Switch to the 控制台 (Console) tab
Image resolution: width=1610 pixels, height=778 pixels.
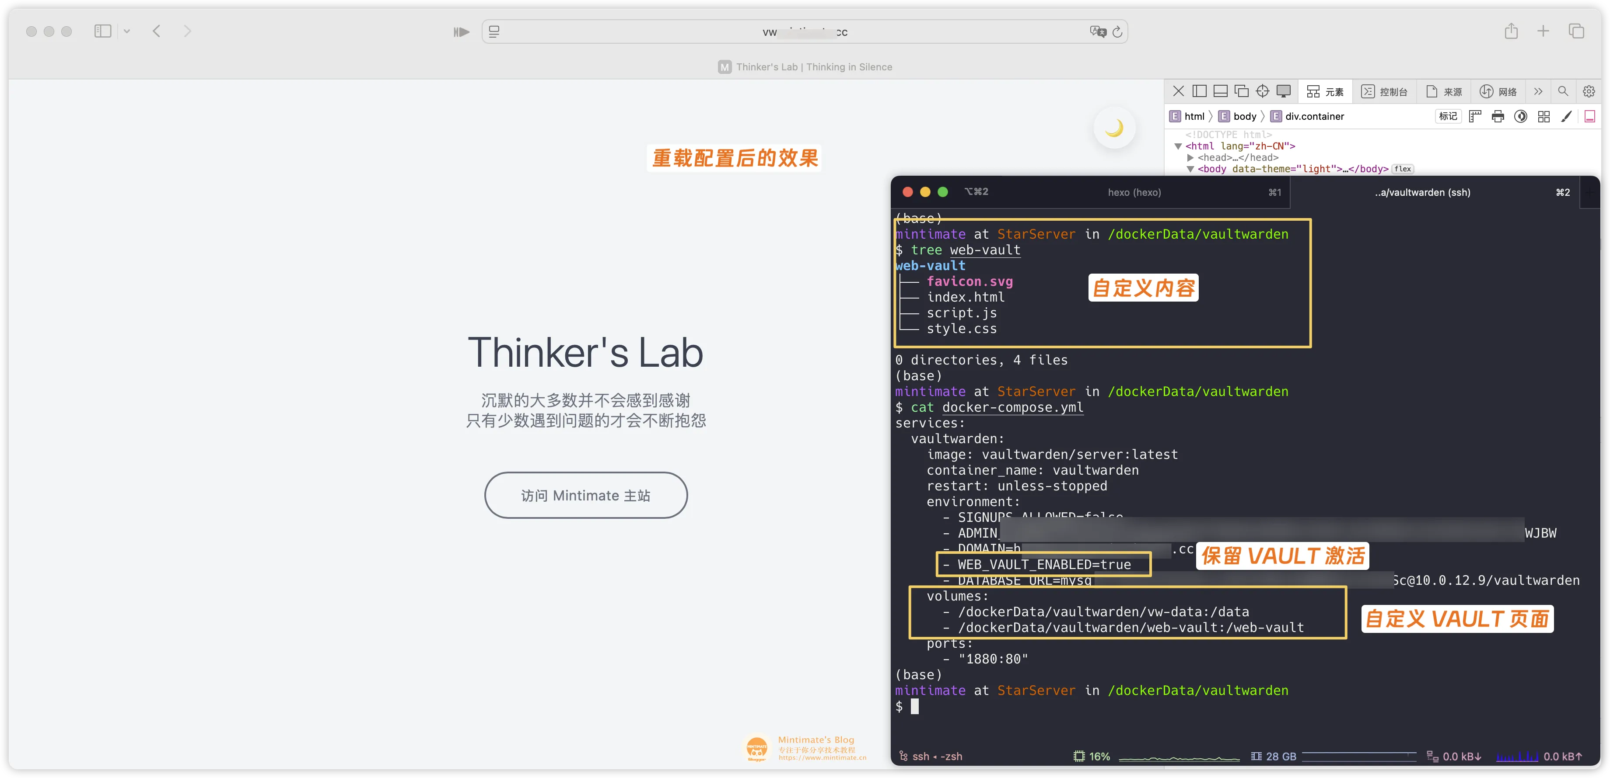(1384, 92)
